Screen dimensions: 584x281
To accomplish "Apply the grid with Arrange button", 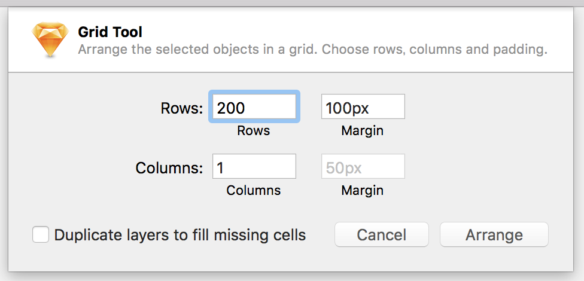I will (494, 234).
